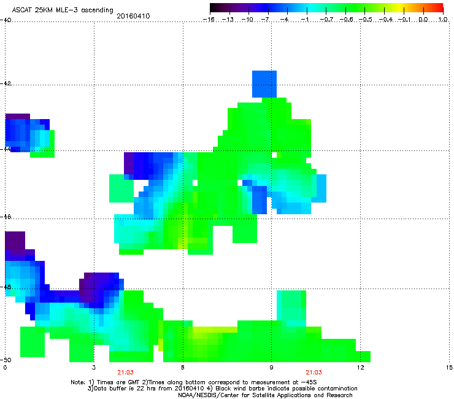Click the -0.4 color bar label
Screen dimensions: 454x399
(386, 20)
